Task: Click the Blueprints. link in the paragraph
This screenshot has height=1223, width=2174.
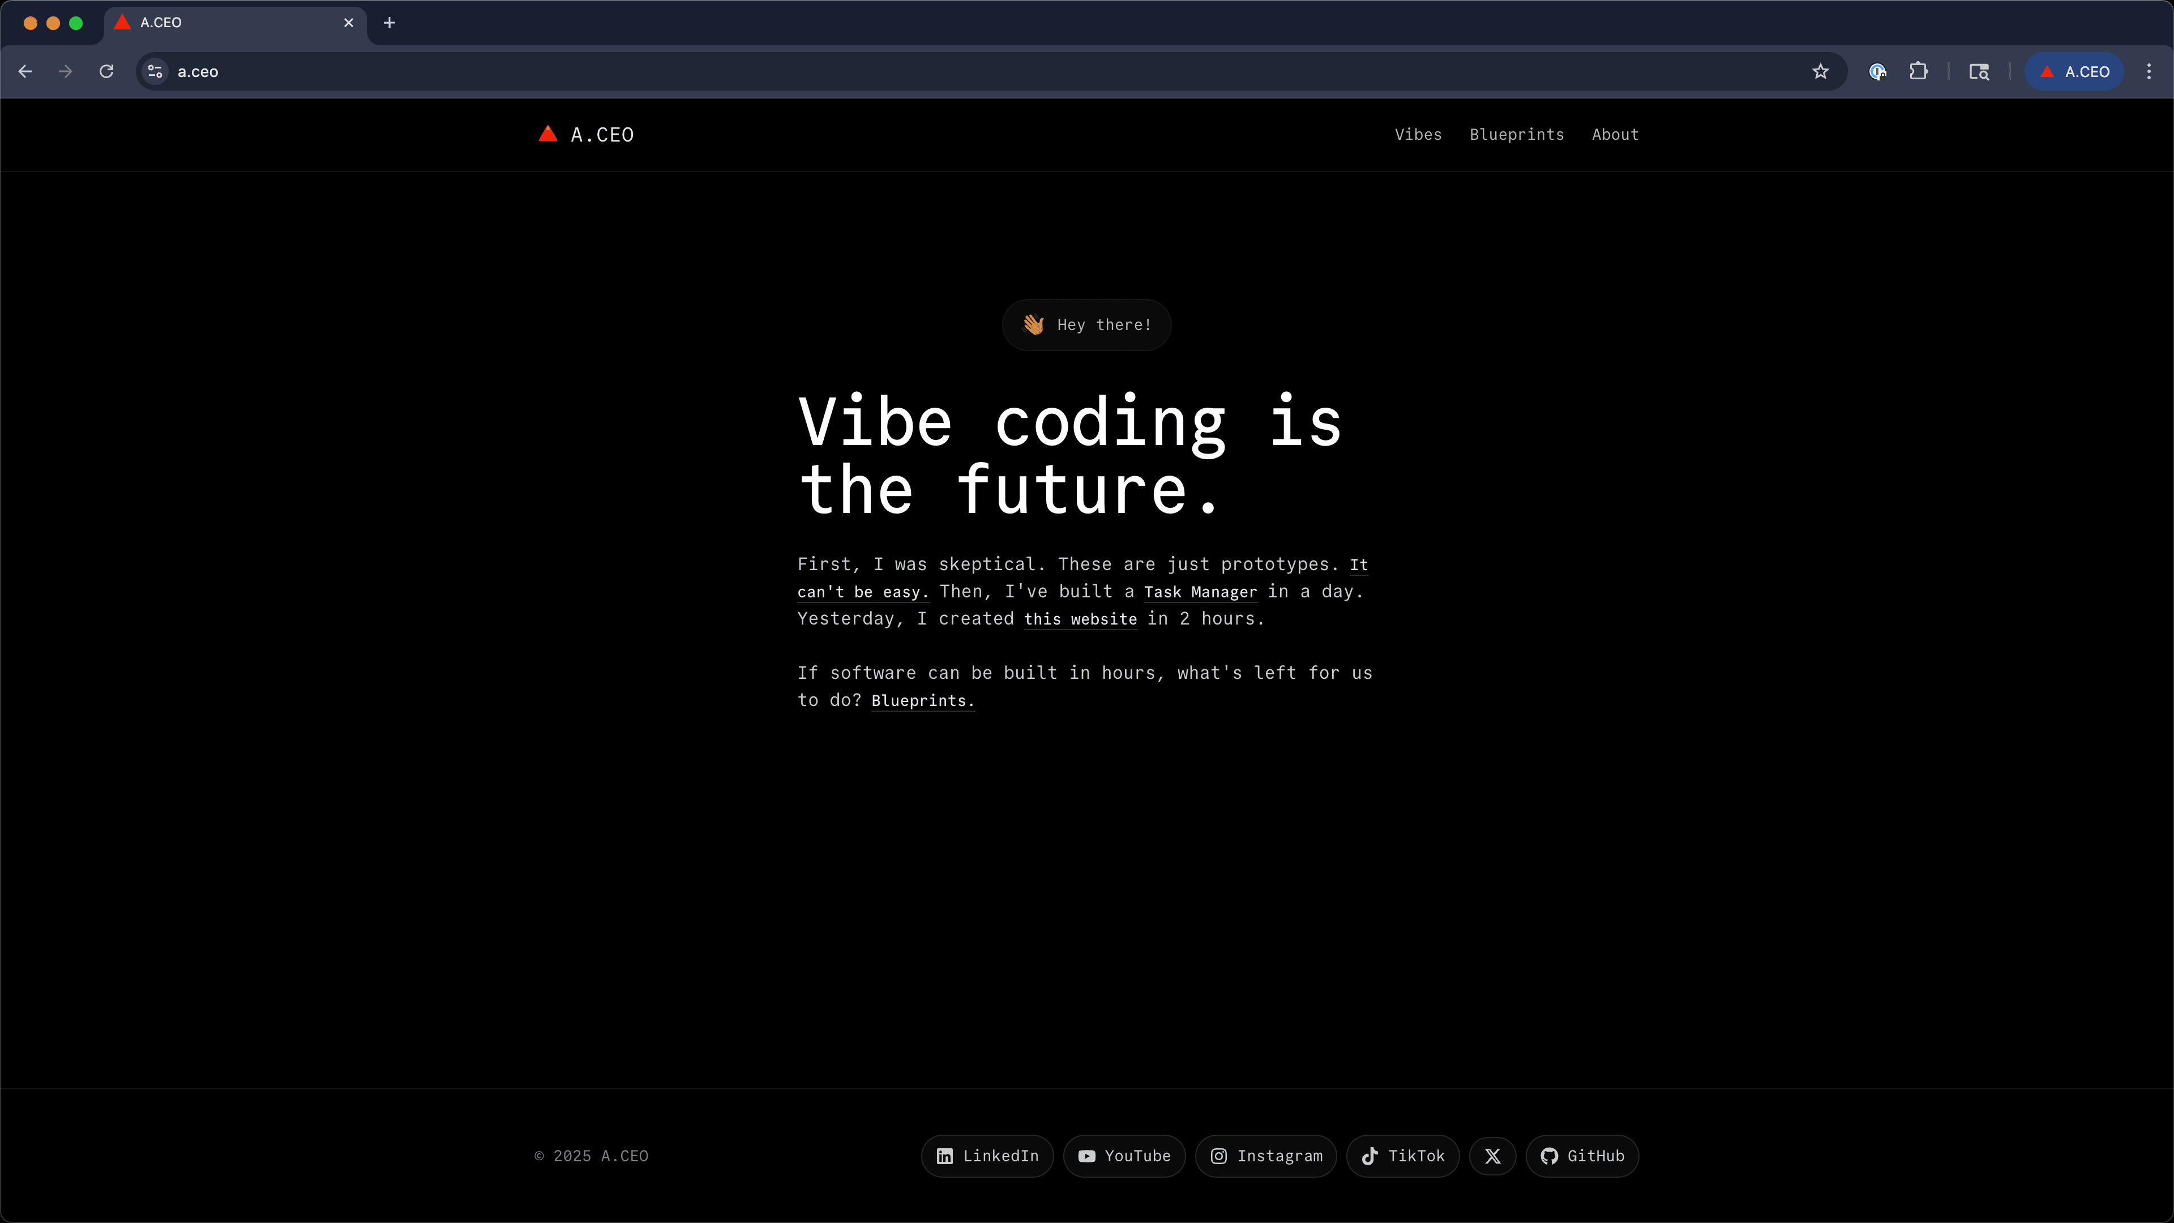Action: (x=922, y=700)
